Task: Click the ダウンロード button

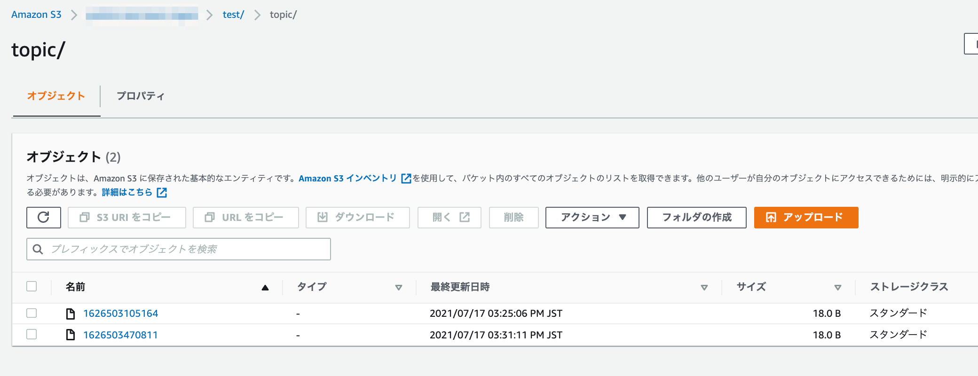Action: coord(358,217)
